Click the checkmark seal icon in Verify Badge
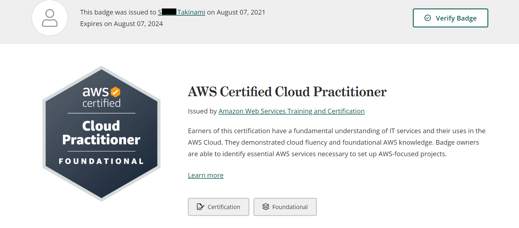Image resolution: width=519 pixels, height=228 pixels. tap(427, 18)
